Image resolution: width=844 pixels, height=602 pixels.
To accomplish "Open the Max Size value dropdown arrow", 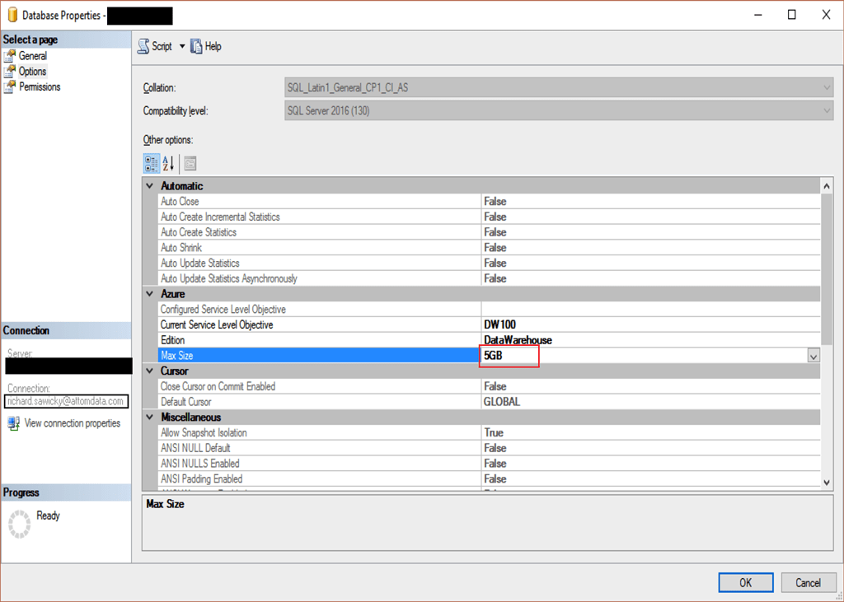I will coord(814,356).
